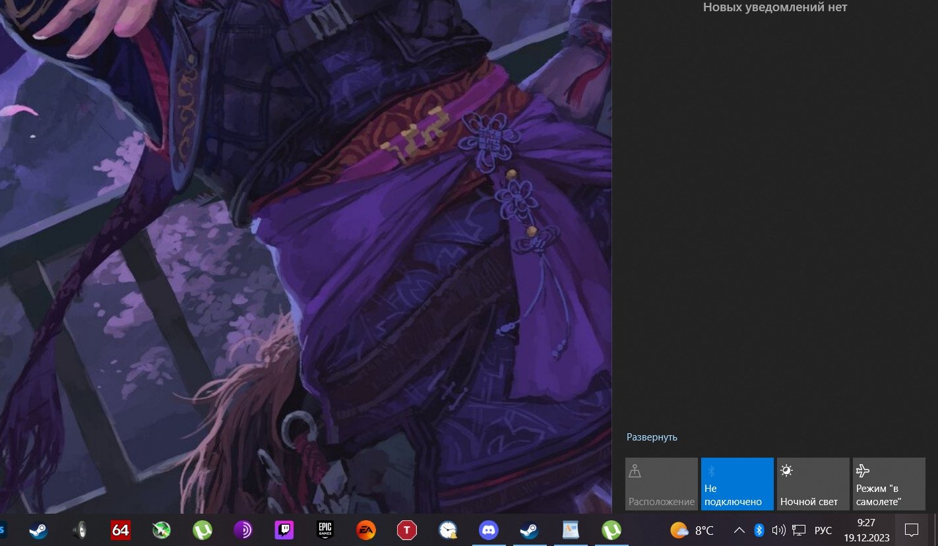The image size is (938, 546).
Task: Expand quick actions with 'Развернуть'
Action: click(652, 437)
